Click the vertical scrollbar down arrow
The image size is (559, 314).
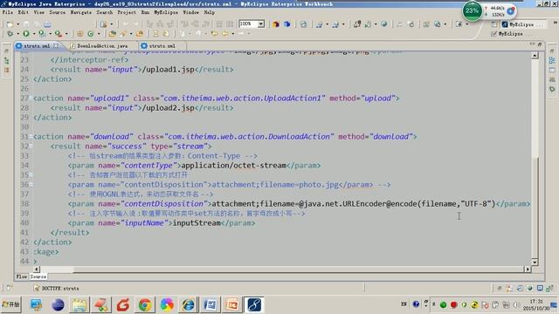click(535, 262)
